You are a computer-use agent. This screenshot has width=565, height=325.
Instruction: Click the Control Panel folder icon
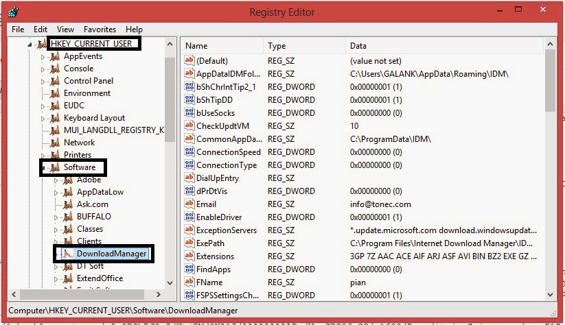pos(55,81)
